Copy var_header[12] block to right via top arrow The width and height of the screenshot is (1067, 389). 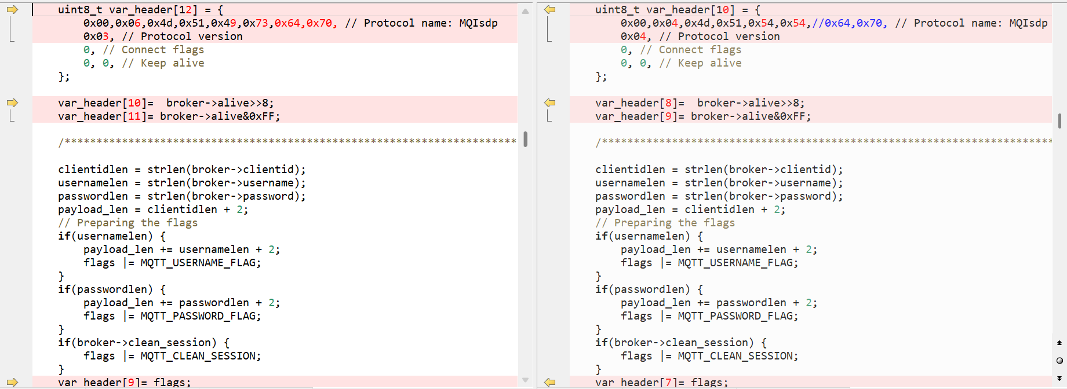(12, 10)
